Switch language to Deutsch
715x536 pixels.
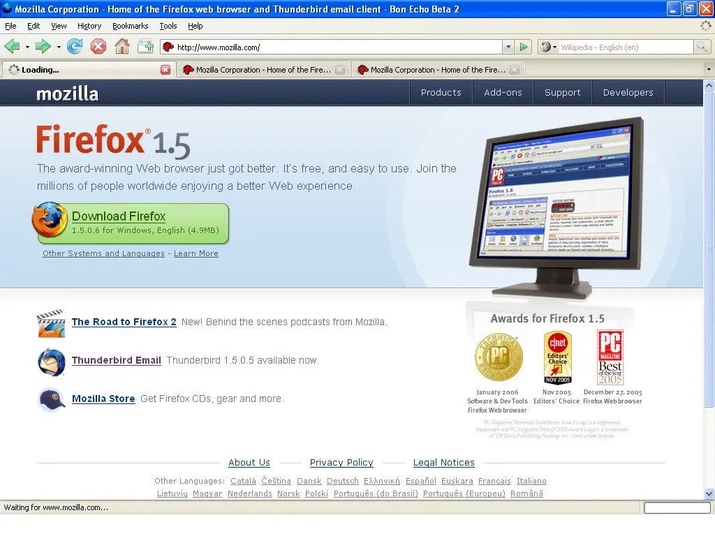pyautogui.click(x=343, y=481)
